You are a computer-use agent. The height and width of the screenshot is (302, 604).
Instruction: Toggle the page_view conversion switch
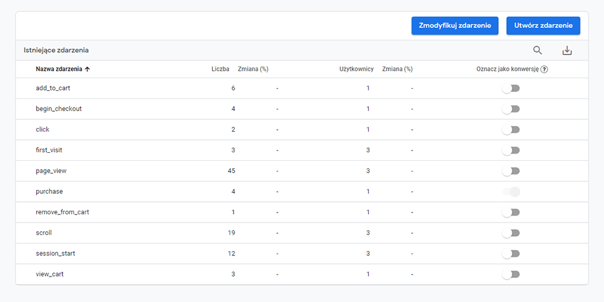pos(511,171)
